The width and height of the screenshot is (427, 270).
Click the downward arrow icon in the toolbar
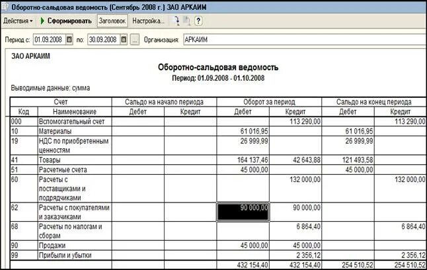tap(177, 21)
